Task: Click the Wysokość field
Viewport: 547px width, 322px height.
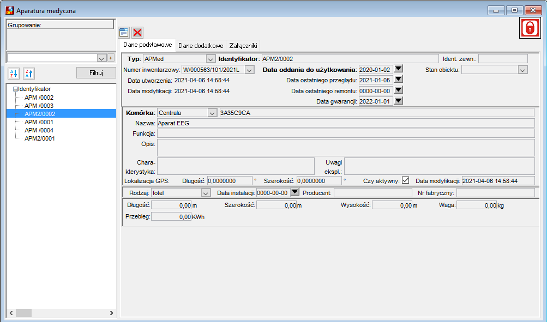Action: (393, 205)
